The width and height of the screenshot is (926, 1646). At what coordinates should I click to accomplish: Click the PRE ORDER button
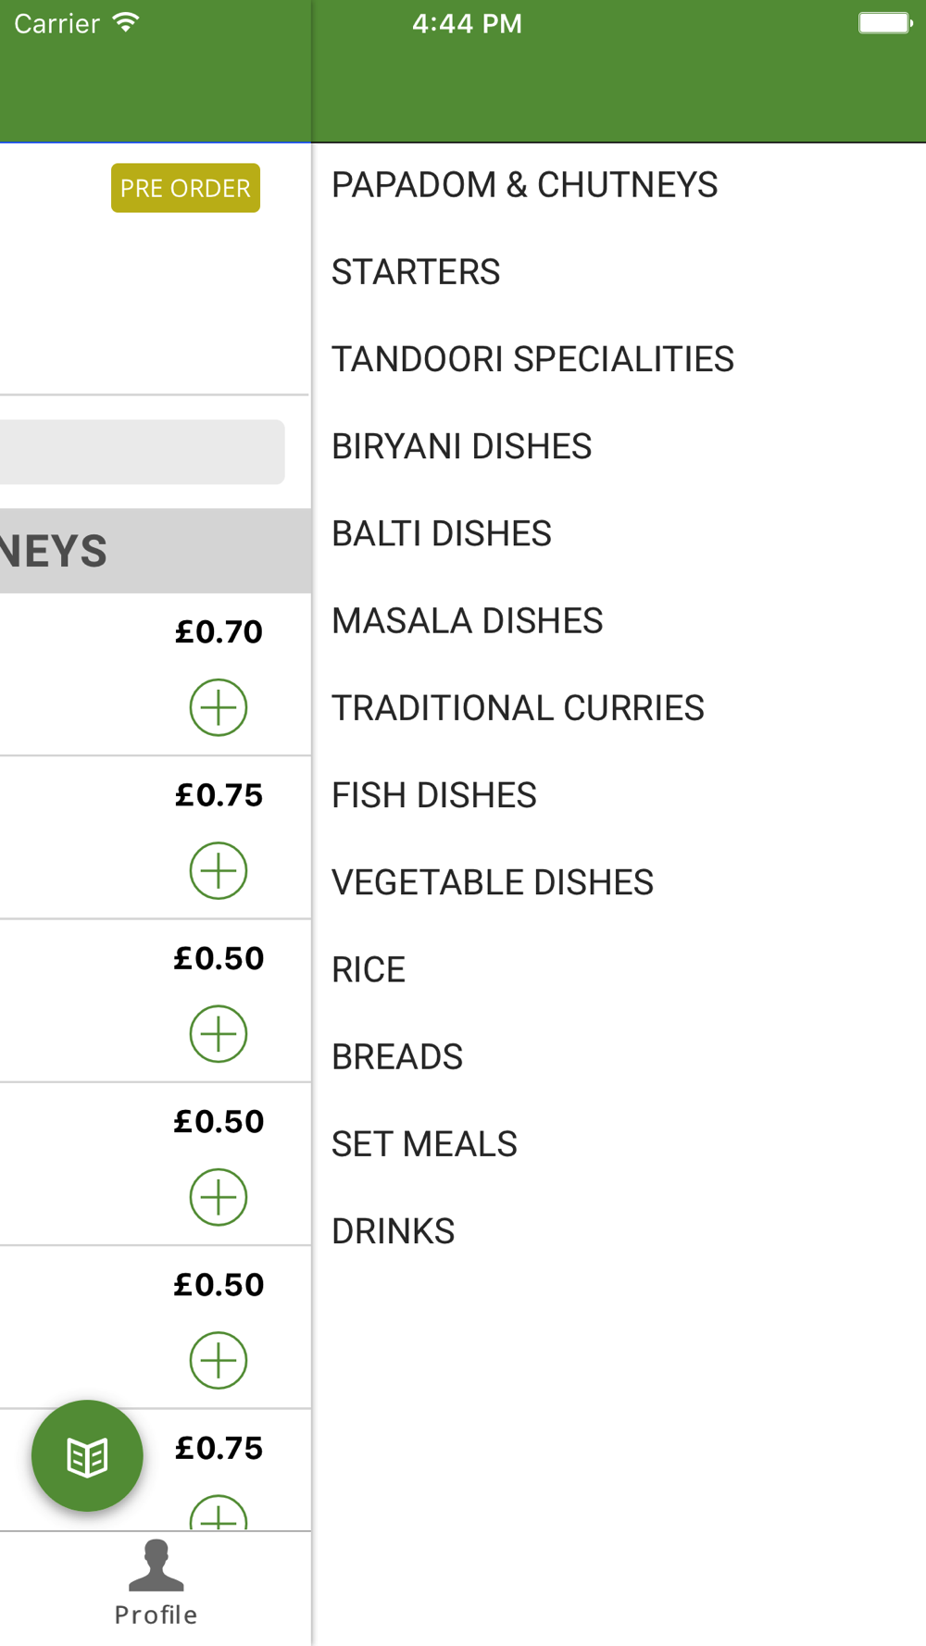coord(185,188)
